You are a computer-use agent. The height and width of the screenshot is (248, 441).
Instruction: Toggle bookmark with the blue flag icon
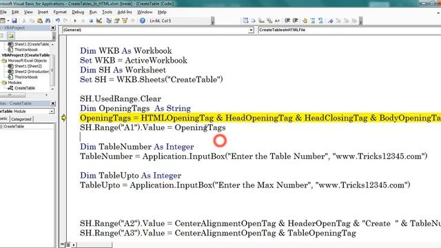tap(331, 21)
